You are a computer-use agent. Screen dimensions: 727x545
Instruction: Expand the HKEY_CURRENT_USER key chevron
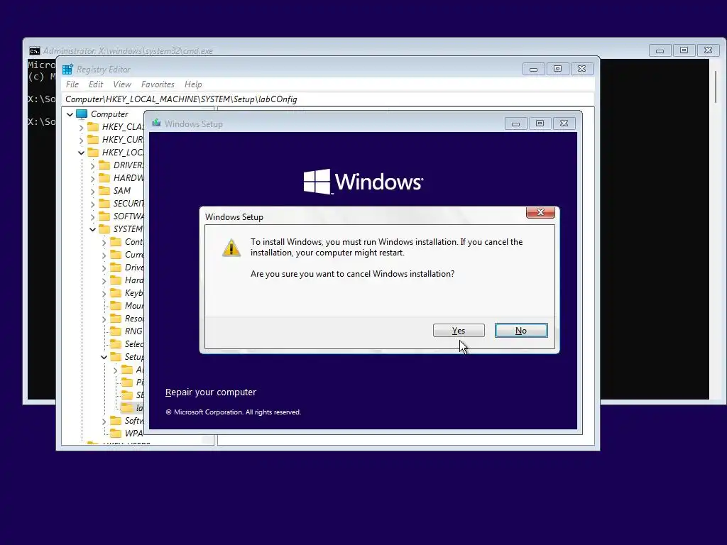(x=81, y=140)
